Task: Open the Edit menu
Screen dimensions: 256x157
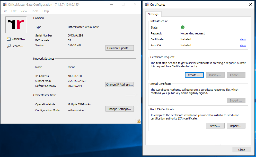Action: 14,11
